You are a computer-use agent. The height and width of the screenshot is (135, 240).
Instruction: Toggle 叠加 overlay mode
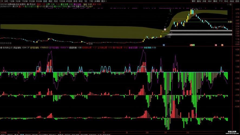point(199,1)
